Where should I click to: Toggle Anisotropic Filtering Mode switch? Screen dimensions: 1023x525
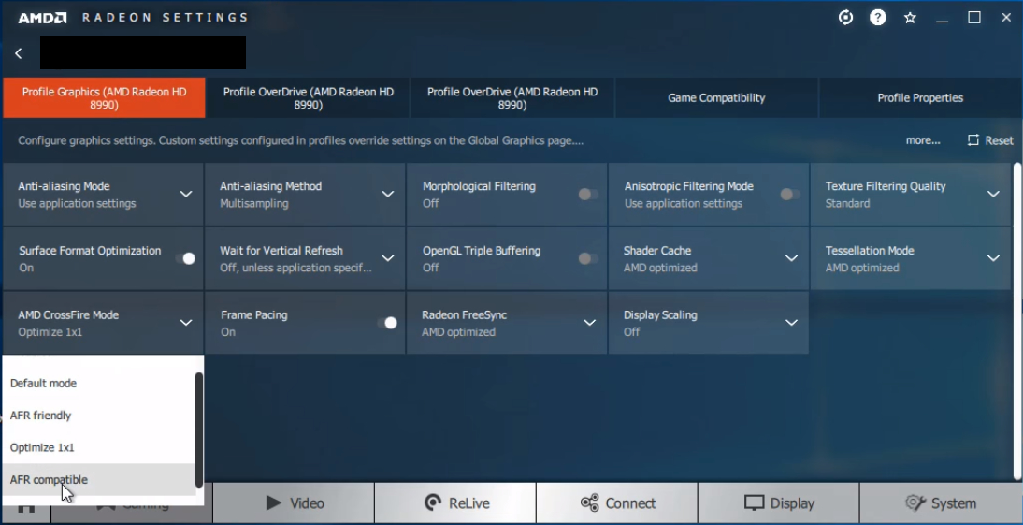pyautogui.click(x=790, y=194)
